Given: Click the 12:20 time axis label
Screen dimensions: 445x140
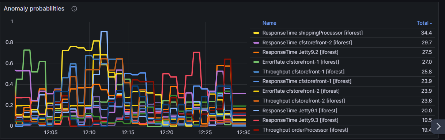Looking at the screenshot, I should click(x=166, y=132).
